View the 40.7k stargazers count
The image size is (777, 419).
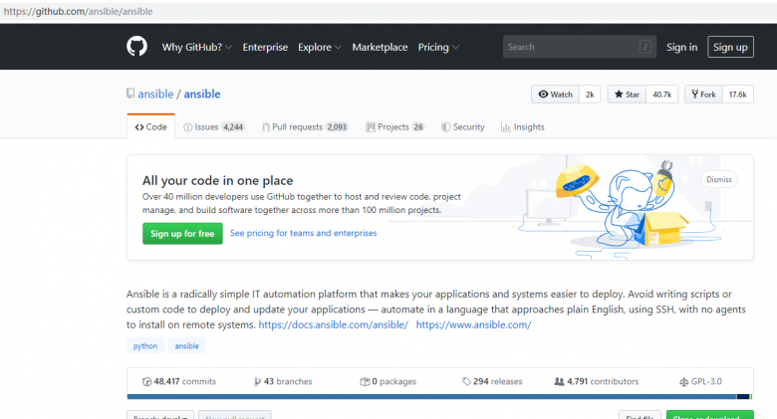(662, 95)
